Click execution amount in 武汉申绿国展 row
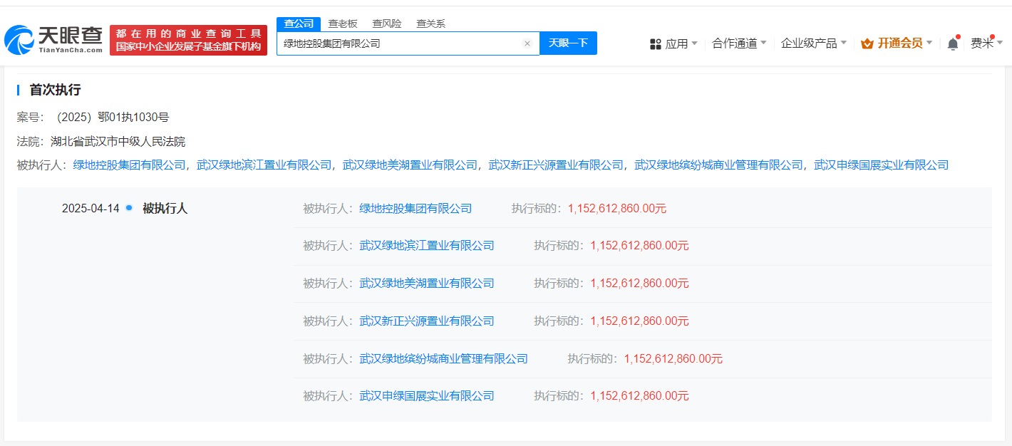This screenshot has height=446, width=1012. (x=640, y=396)
